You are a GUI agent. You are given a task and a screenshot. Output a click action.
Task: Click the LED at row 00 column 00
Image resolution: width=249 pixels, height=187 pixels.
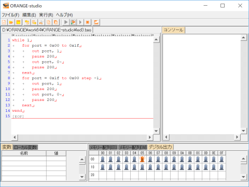103,159
